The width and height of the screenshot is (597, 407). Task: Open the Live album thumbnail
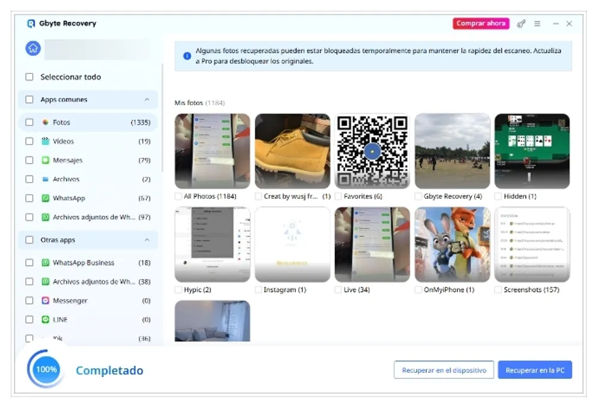pyautogui.click(x=373, y=245)
